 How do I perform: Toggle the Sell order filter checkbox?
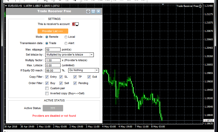tap(61, 83)
